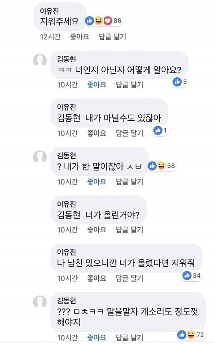Image resolution: width=214 pixels, height=344 pixels.
Task: Click 김동현's avatar on the 어떻게 알아요 comment
Action: click(x=40, y=61)
